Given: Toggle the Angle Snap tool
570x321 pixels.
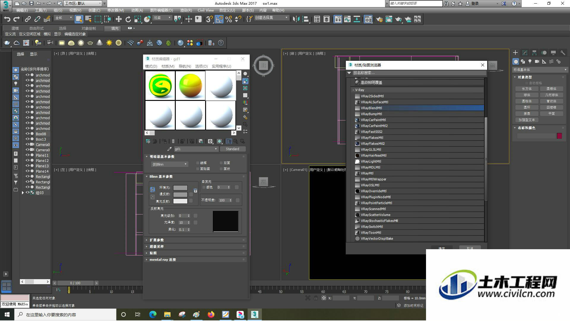Looking at the screenshot, I should pyautogui.click(x=219, y=19).
